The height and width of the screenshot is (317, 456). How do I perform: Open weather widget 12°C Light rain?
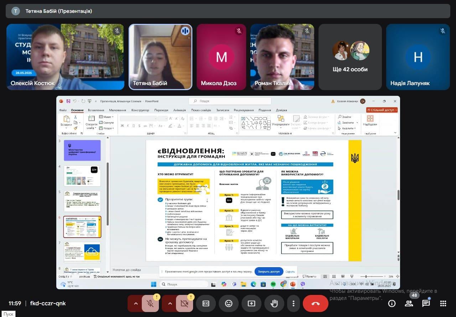pos(69,284)
